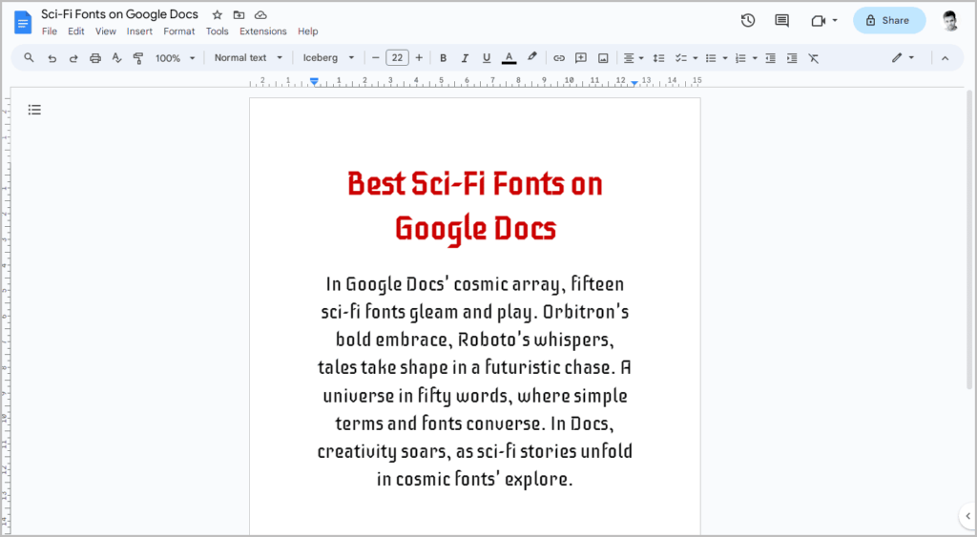Clear text formatting
This screenshot has height=537, width=977.
click(x=813, y=58)
